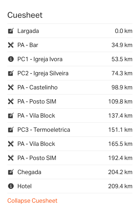Click the PA - Bar cue label
139x215 pixels.
coord(28,45)
